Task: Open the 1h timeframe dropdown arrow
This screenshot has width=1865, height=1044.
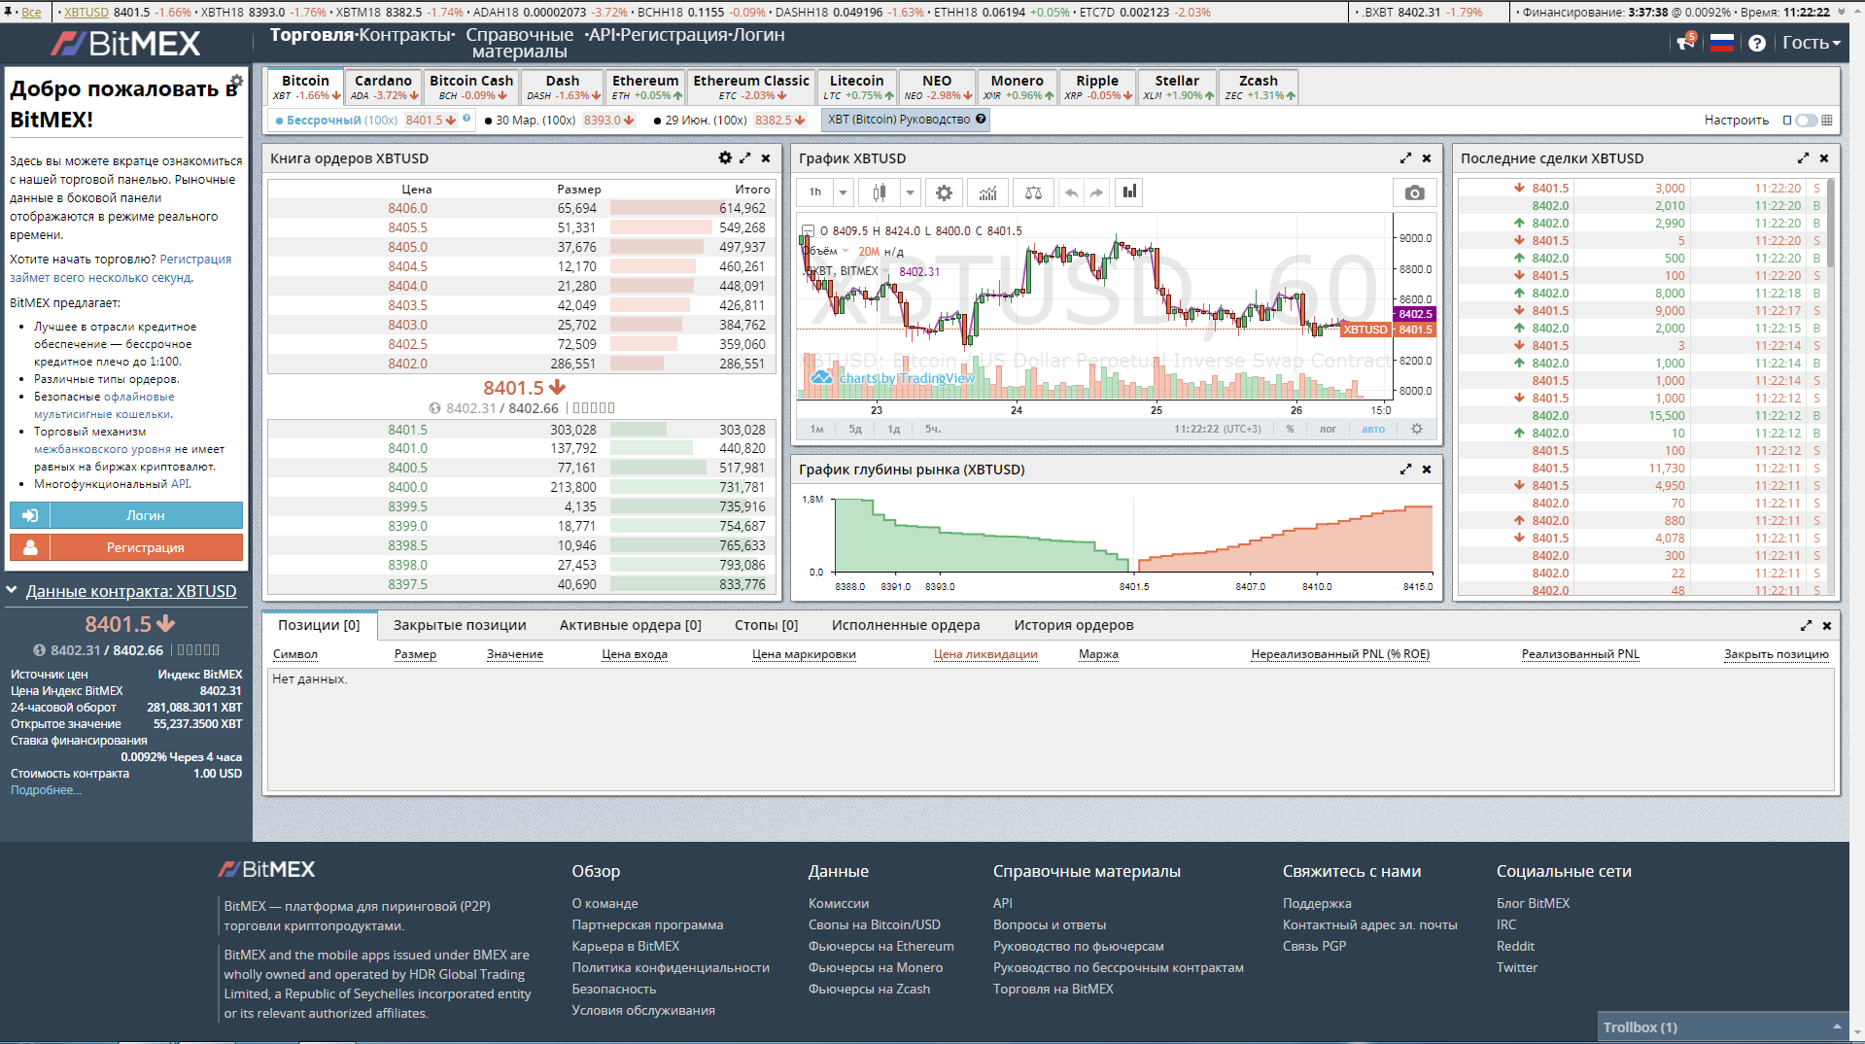Action: point(843,192)
